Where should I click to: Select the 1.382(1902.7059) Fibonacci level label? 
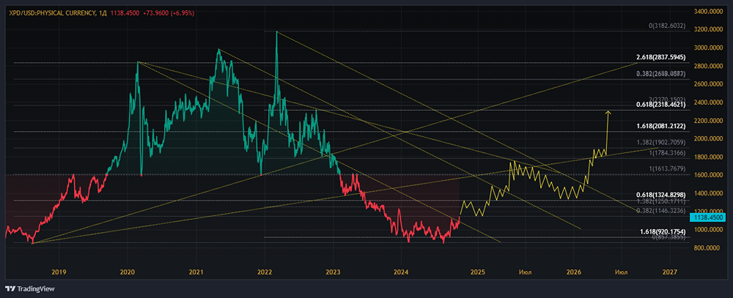pyautogui.click(x=661, y=141)
